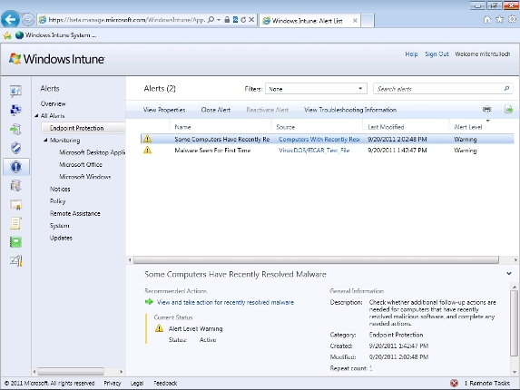Click View and take action for malware link
Screen dimensions: 520x390
pos(225,302)
